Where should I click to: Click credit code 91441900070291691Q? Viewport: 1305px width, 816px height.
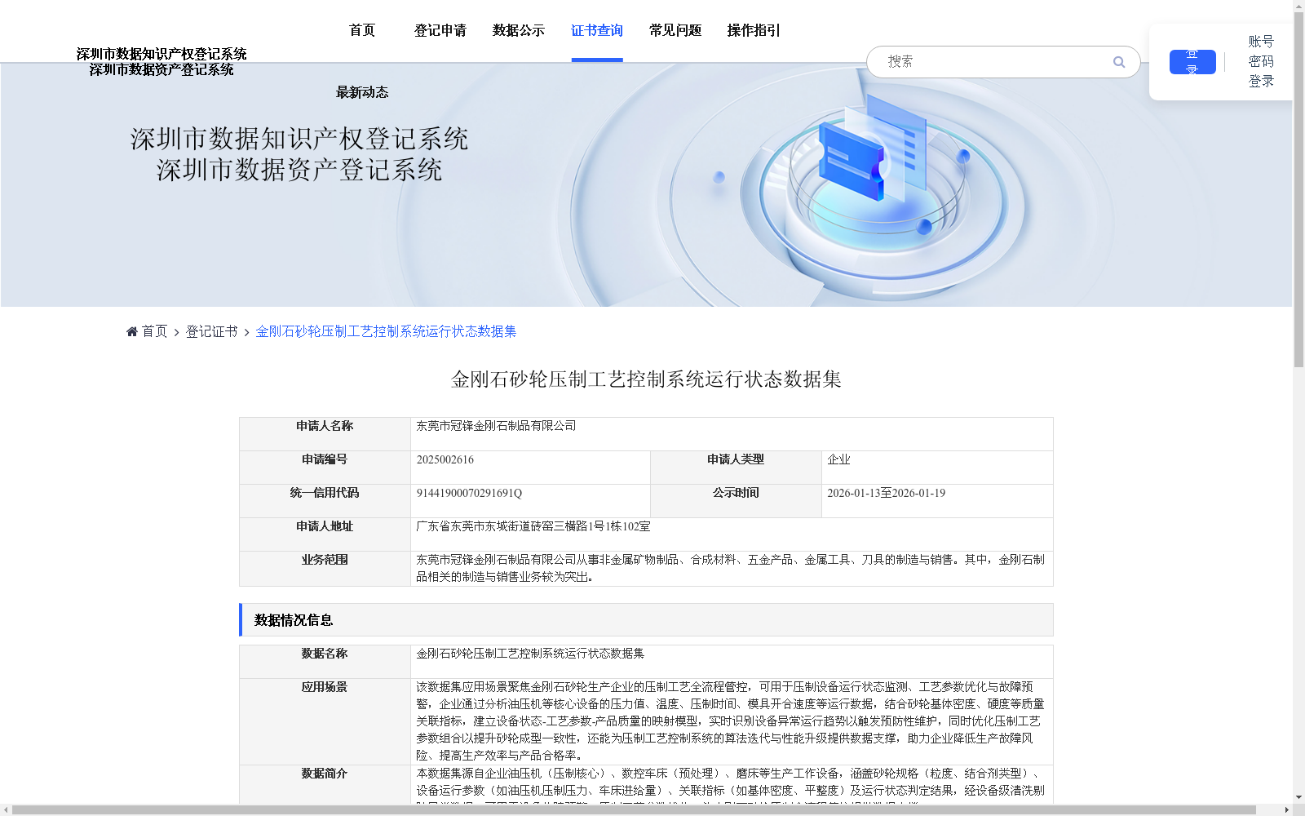[x=469, y=493]
